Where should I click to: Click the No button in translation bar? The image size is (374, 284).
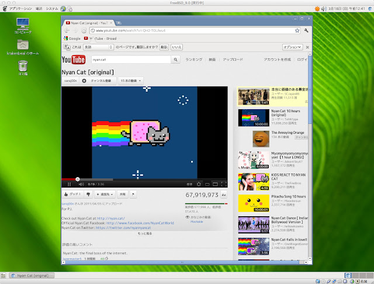coord(176,47)
